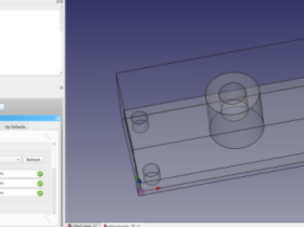This screenshot has height=227, width=304.
Task: Open the dropdown left of Refresh
Action: [10, 160]
